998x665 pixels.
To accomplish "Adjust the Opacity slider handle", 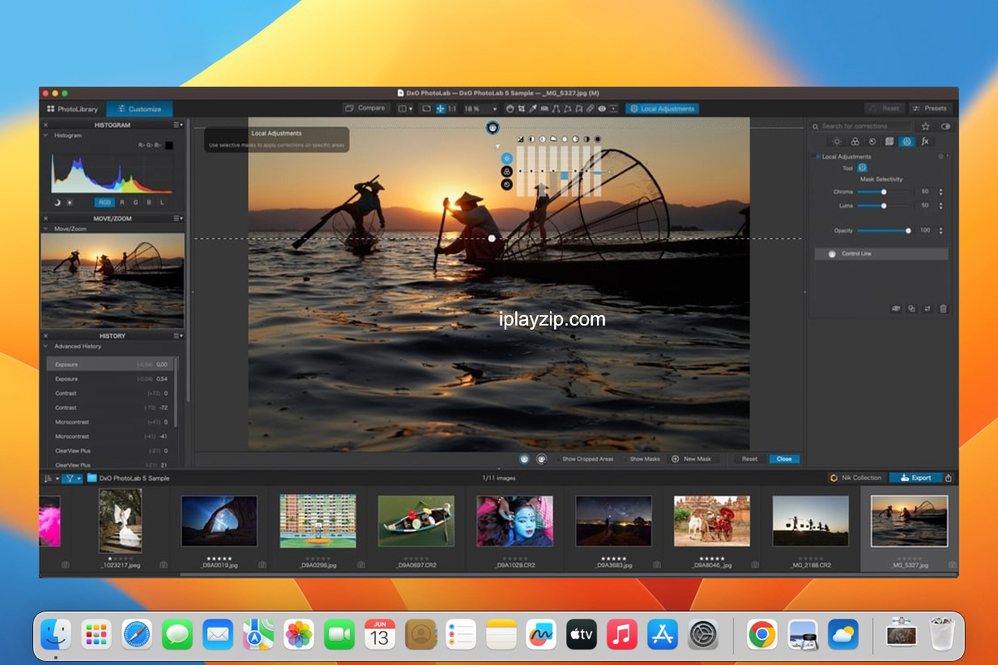I will coord(908,231).
